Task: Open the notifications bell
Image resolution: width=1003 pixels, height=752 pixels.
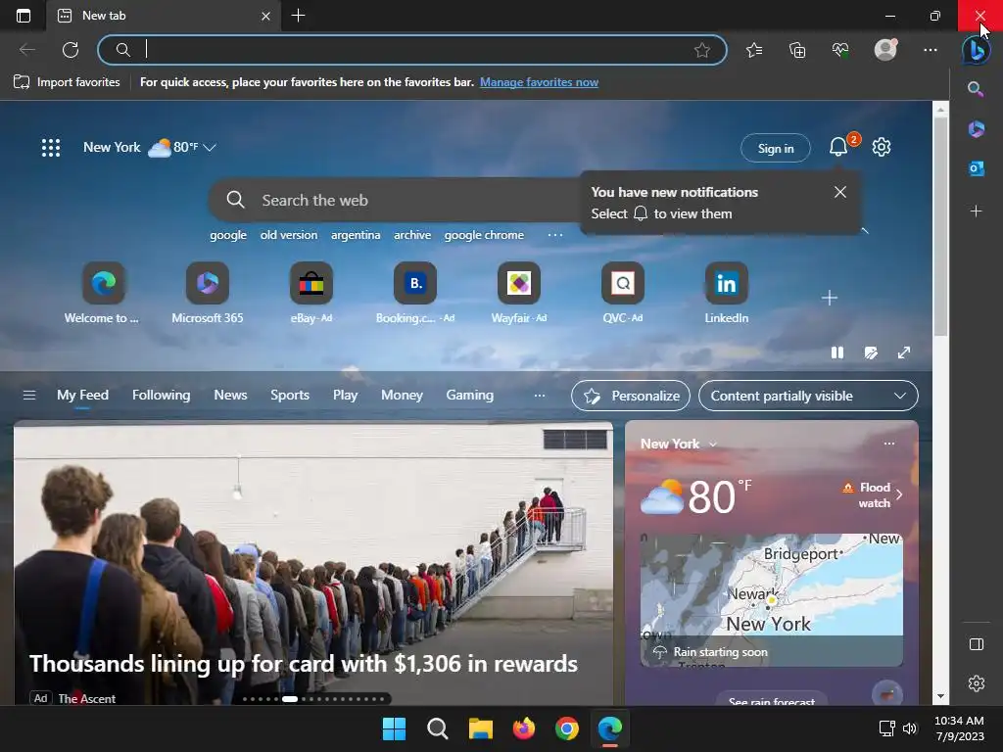Action: 838,148
